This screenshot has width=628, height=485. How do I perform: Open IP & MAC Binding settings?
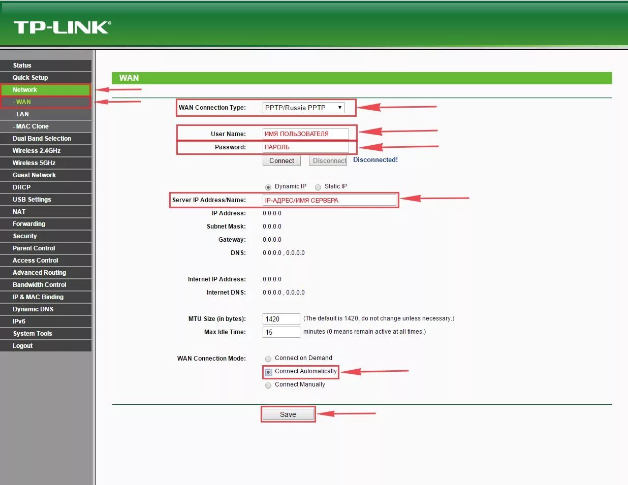(x=46, y=297)
